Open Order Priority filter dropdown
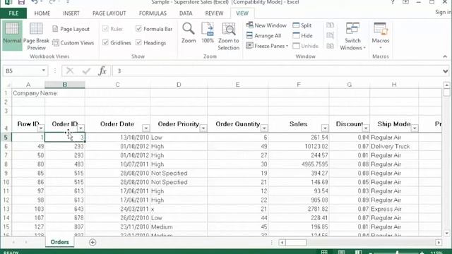 tap(203, 128)
